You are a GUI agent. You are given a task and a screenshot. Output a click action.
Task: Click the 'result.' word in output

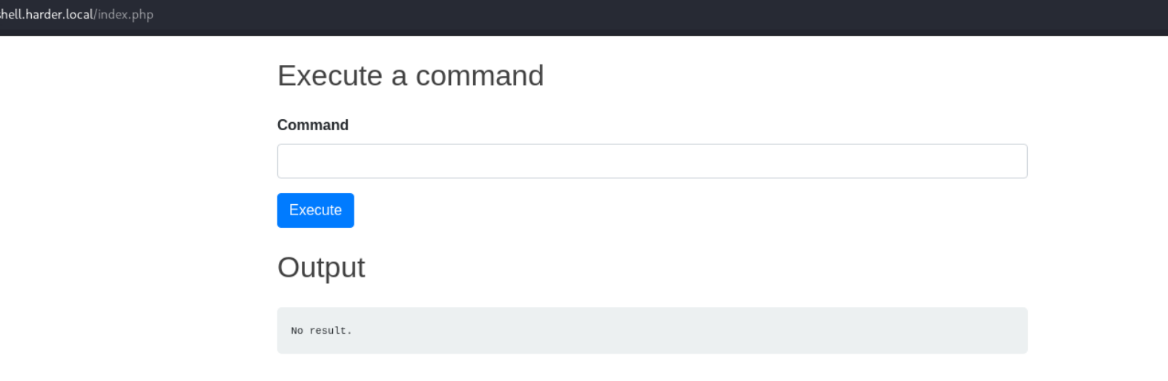point(331,331)
